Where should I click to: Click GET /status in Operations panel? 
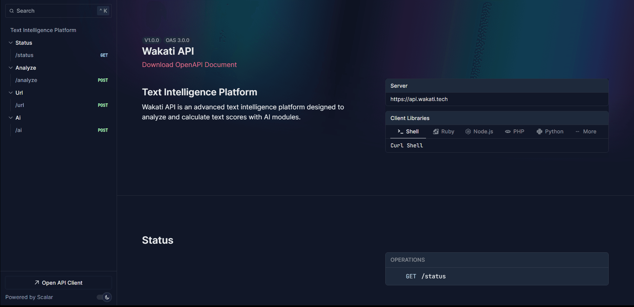click(x=426, y=276)
